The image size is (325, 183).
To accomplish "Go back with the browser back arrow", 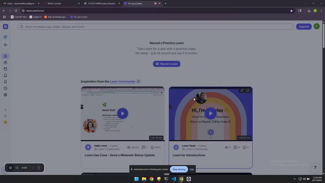I will pos(4,11).
